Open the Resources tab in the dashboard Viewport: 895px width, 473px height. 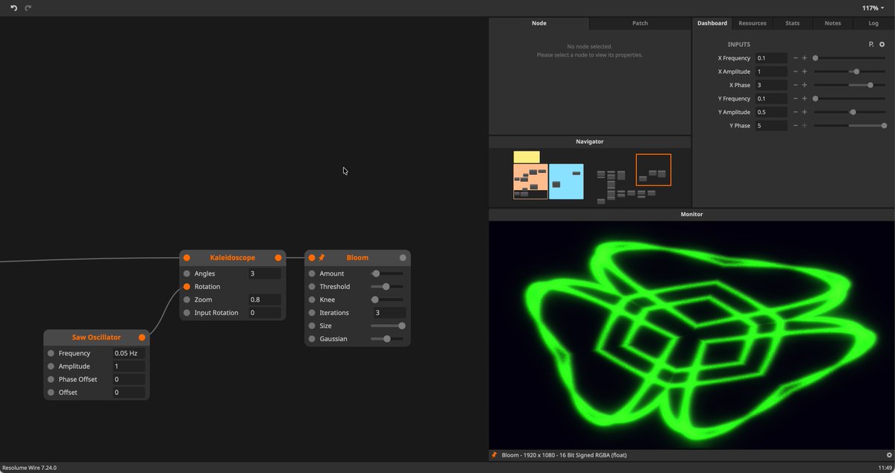click(x=752, y=23)
